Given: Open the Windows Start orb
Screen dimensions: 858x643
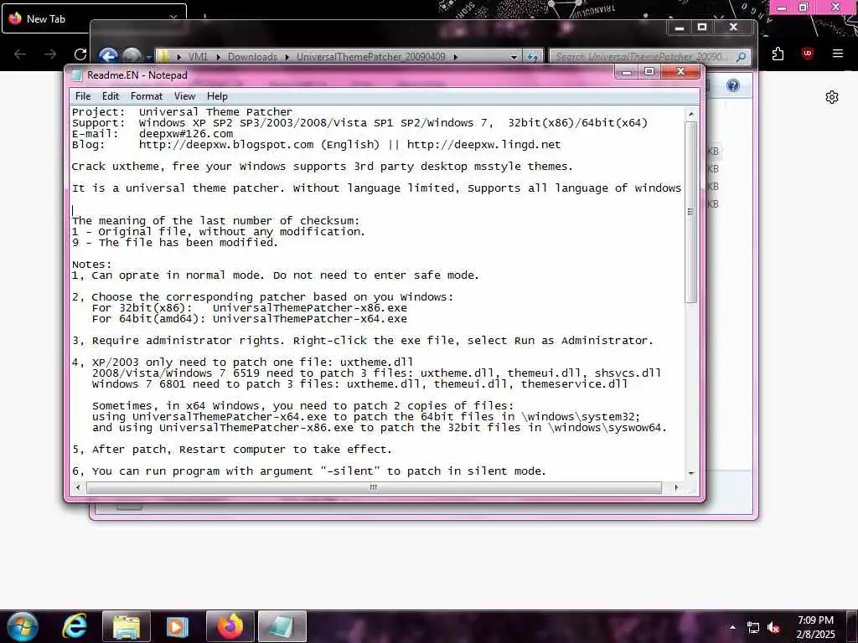Looking at the screenshot, I should (x=23, y=626).
